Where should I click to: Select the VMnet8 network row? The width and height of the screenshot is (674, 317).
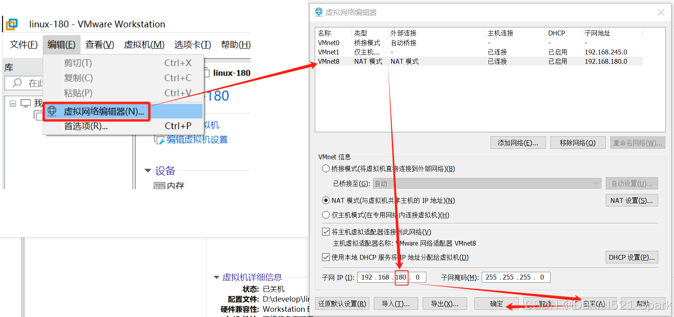point(479,61)
